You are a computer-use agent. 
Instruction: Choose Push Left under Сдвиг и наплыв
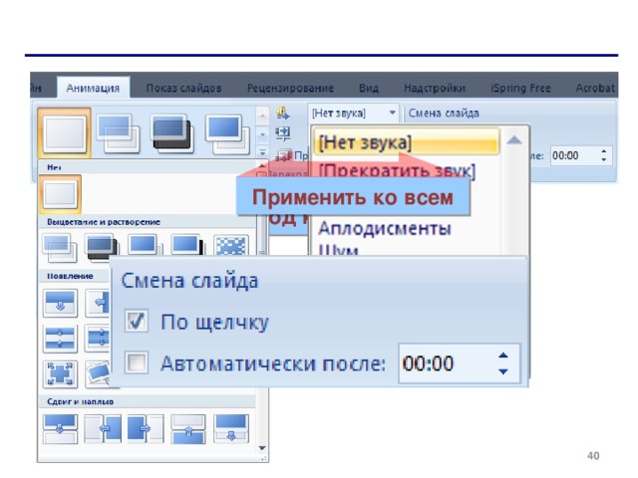(103, 429)
